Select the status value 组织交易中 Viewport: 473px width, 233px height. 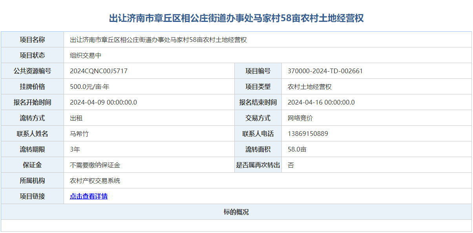pyautogui.click(x=86, y=55)
